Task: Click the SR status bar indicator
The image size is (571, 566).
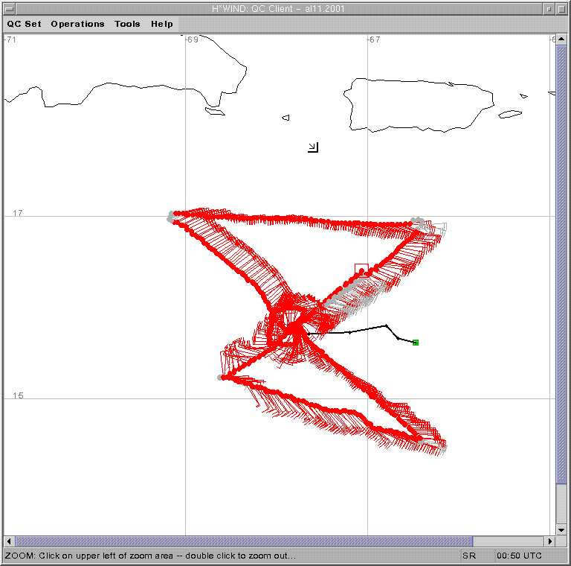Action: (x=469, y=556)
